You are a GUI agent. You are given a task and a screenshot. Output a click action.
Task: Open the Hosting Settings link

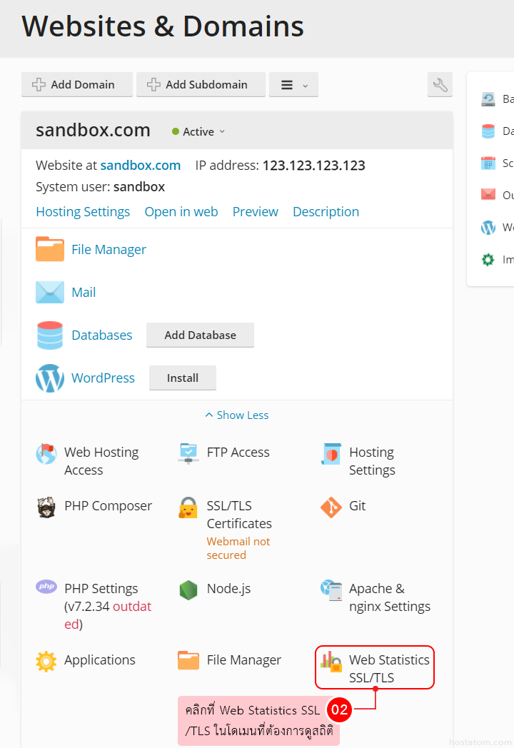(x=83, y=212)
